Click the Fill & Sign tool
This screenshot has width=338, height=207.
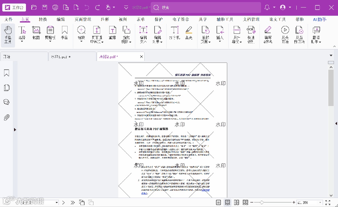click(x=268, y=34)
